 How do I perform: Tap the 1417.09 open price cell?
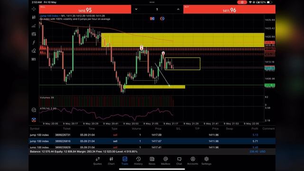click(156, 135)
